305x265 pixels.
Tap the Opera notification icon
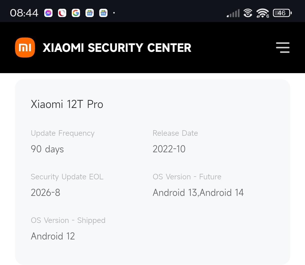click(62, 13)
